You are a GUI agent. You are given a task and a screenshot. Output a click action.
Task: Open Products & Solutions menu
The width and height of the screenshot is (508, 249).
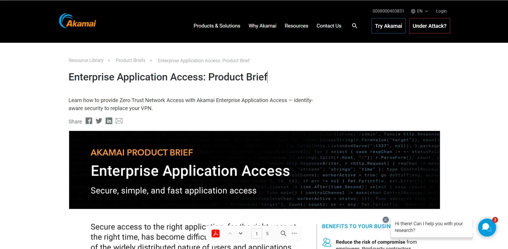click(217, 26)
